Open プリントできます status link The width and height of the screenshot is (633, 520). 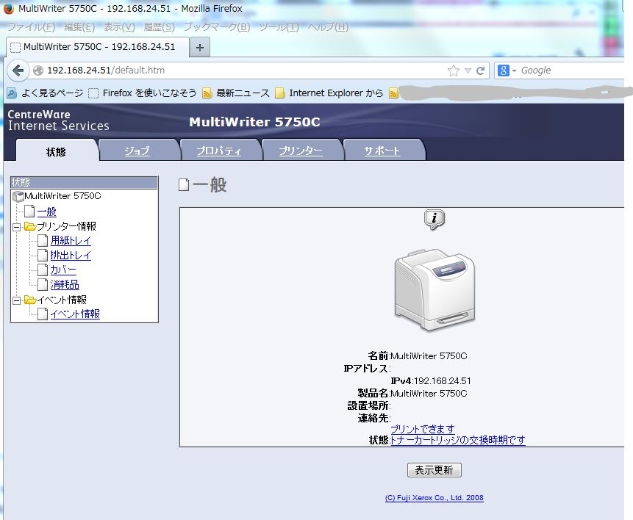click(423, 429)
